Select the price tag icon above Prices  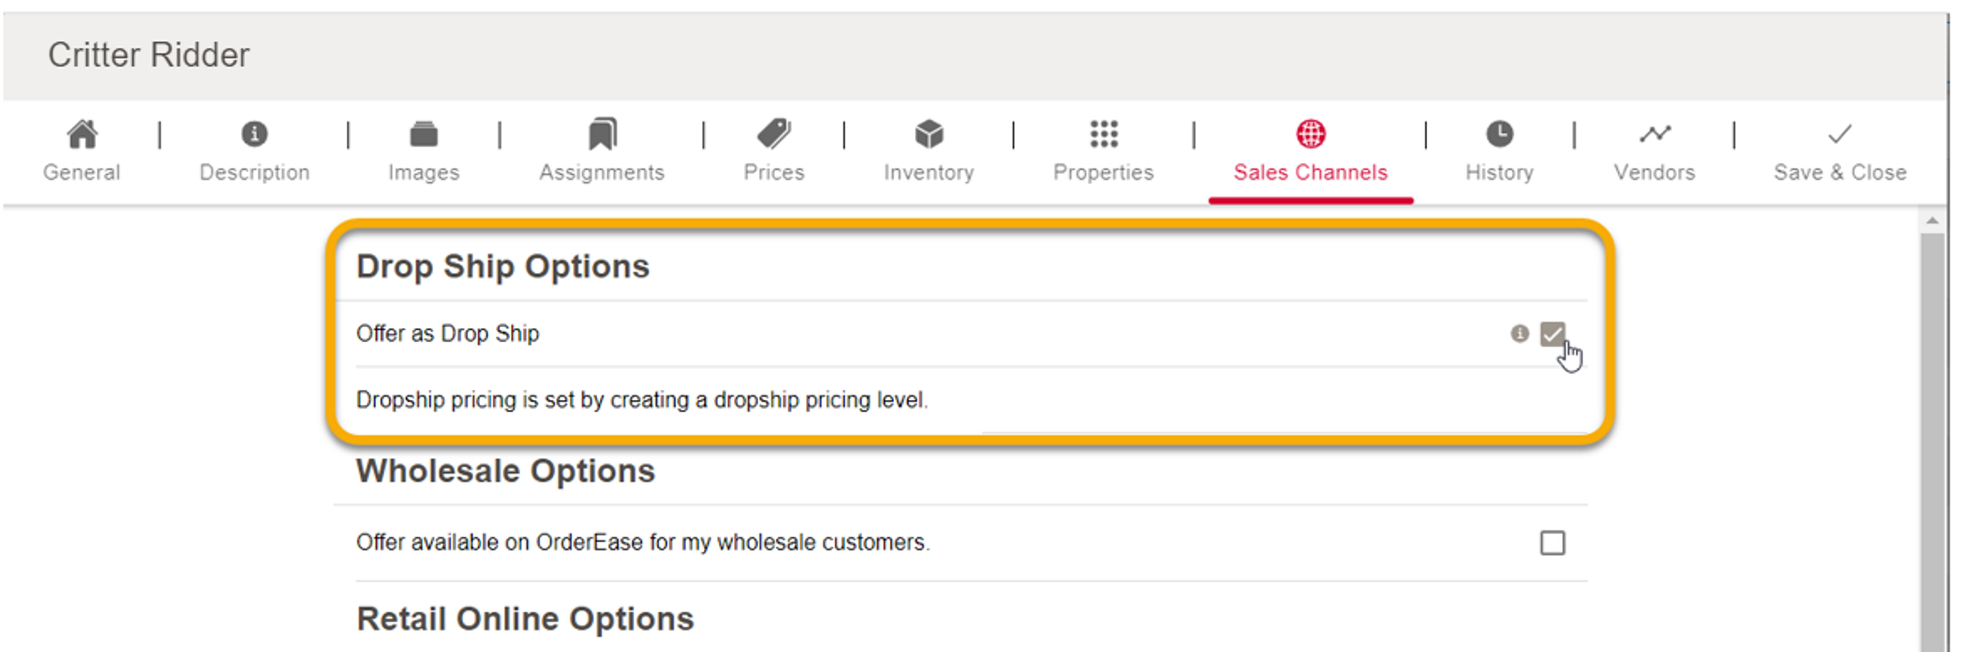[x=773, y=136]
